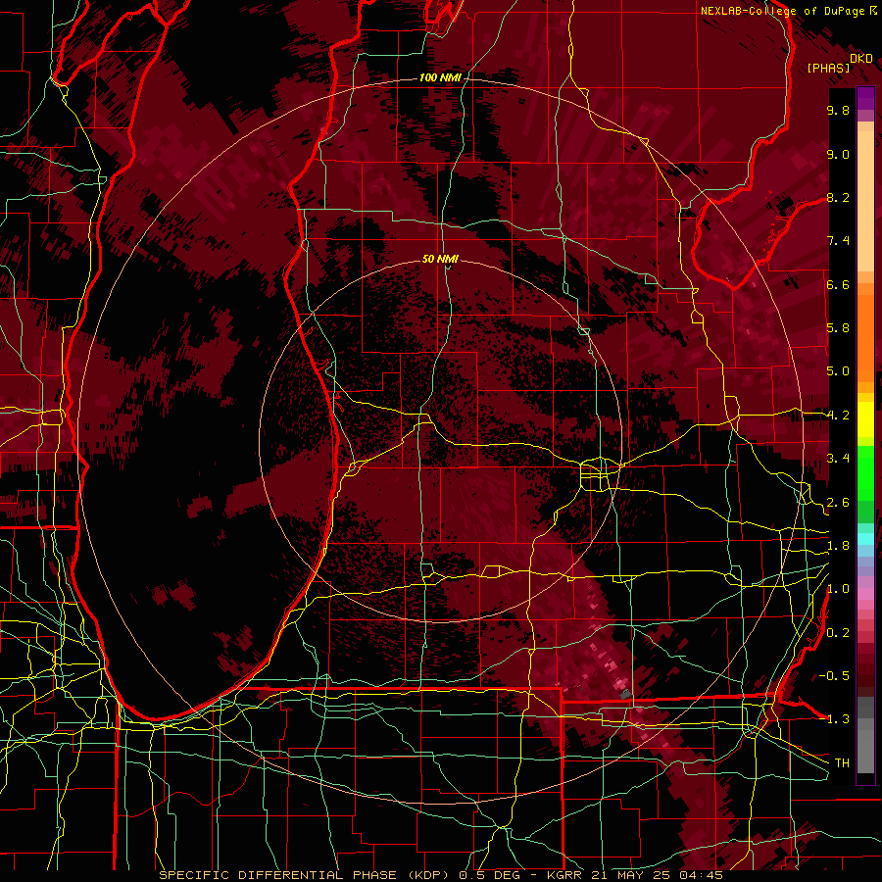This screenshot has height=882, width=882.
Task: Click the purple top segment of color bar
Action: pos(865,98)
